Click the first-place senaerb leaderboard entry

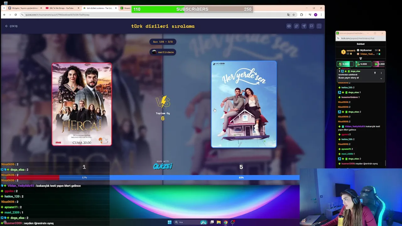pos(348,51)
